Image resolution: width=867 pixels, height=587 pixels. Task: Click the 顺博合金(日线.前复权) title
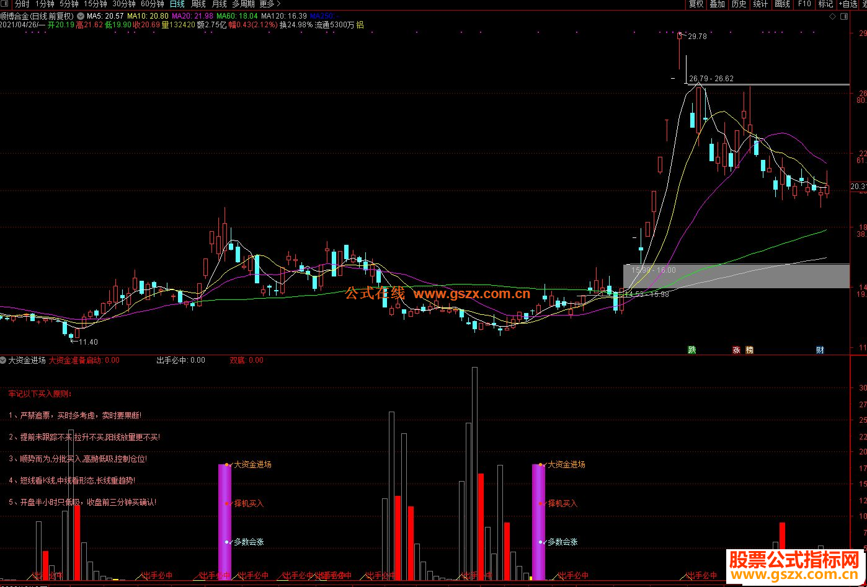pos(37,15)
